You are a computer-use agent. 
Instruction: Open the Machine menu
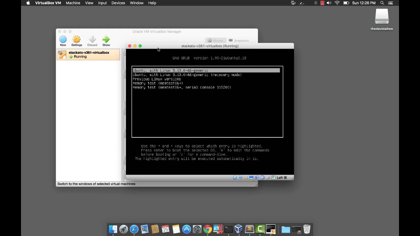(x=73, y=3)
